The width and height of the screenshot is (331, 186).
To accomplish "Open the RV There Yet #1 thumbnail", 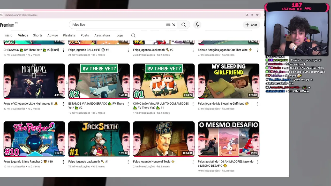I will [x=164, y=81].
